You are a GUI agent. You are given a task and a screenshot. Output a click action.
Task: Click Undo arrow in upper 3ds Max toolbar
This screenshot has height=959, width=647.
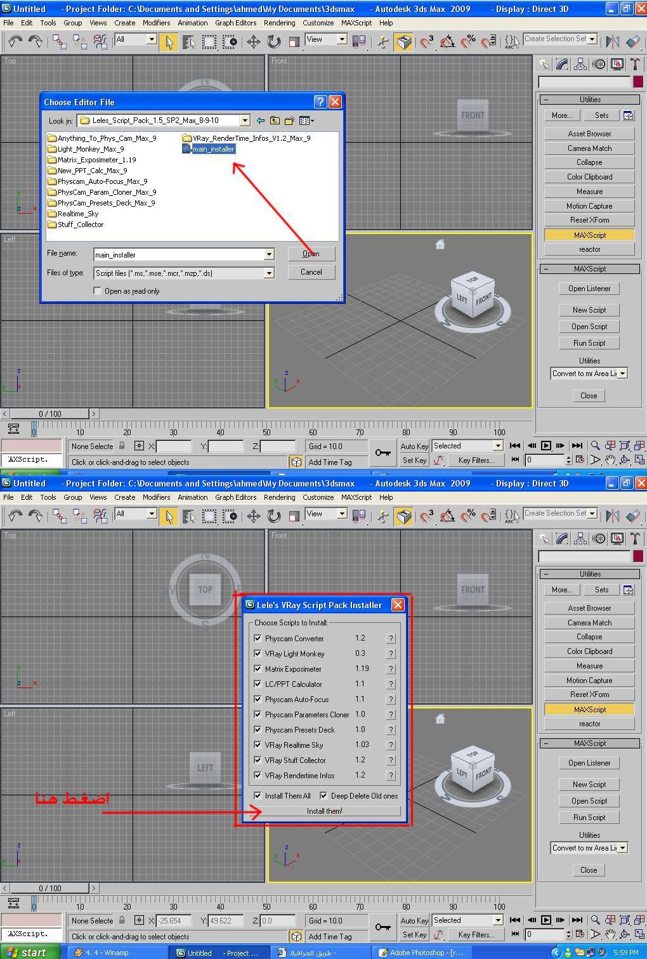15,42
